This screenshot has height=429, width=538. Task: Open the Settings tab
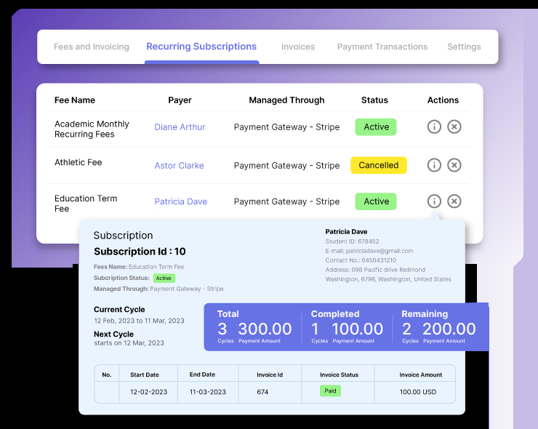pyautogui.click(x=464, y=47)
